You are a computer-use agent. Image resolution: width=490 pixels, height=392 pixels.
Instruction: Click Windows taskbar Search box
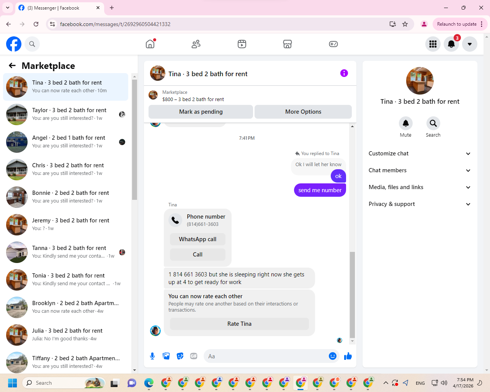pyautogui.click(x=64, y=383)
